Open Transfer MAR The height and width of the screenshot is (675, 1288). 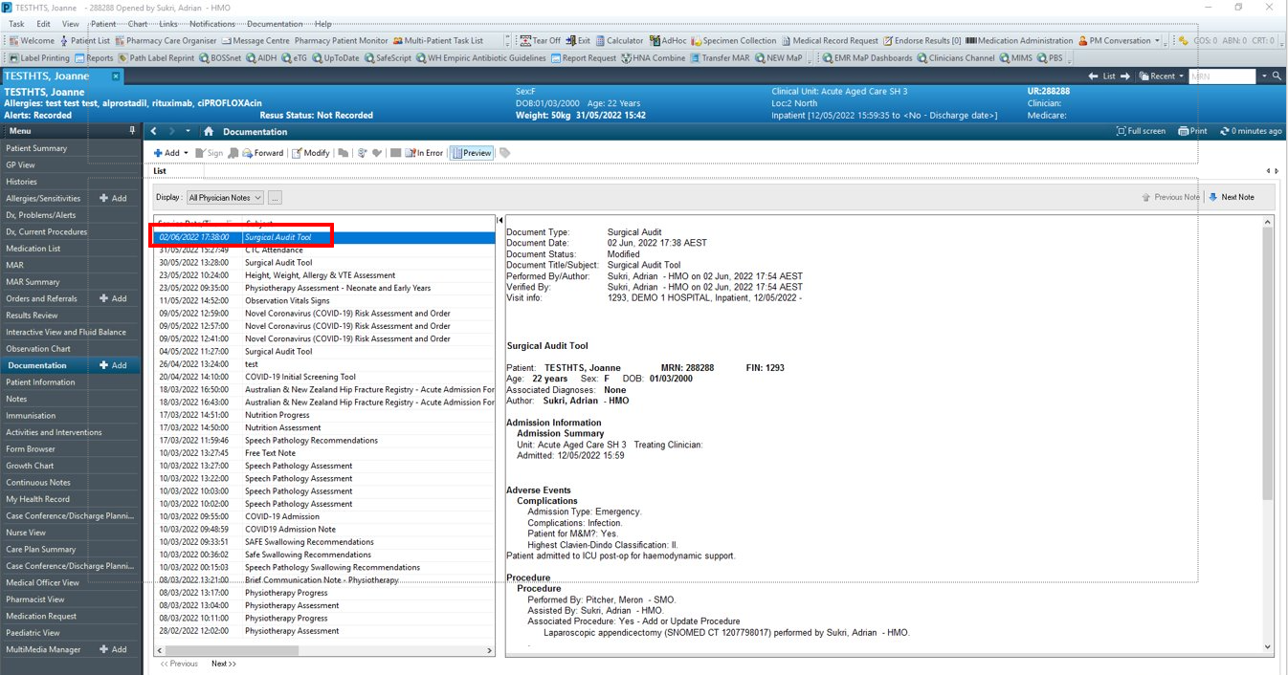pos(720,58)
